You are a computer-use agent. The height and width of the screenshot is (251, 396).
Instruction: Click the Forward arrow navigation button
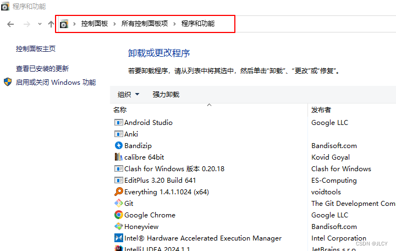(x=27, y=24)
